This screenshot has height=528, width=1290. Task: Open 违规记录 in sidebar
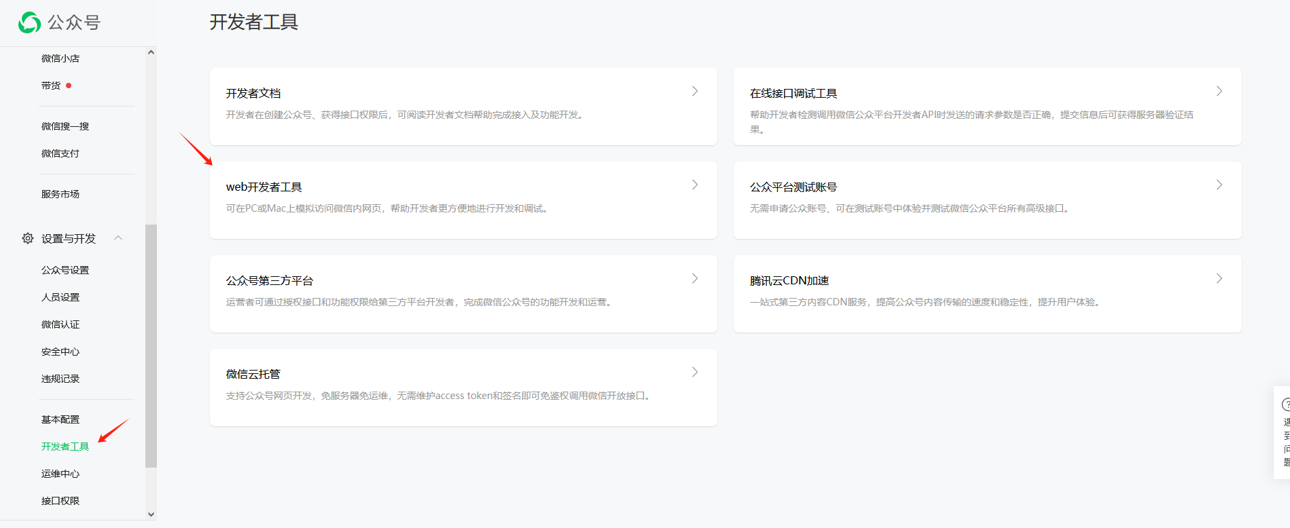tap(60, 379)
